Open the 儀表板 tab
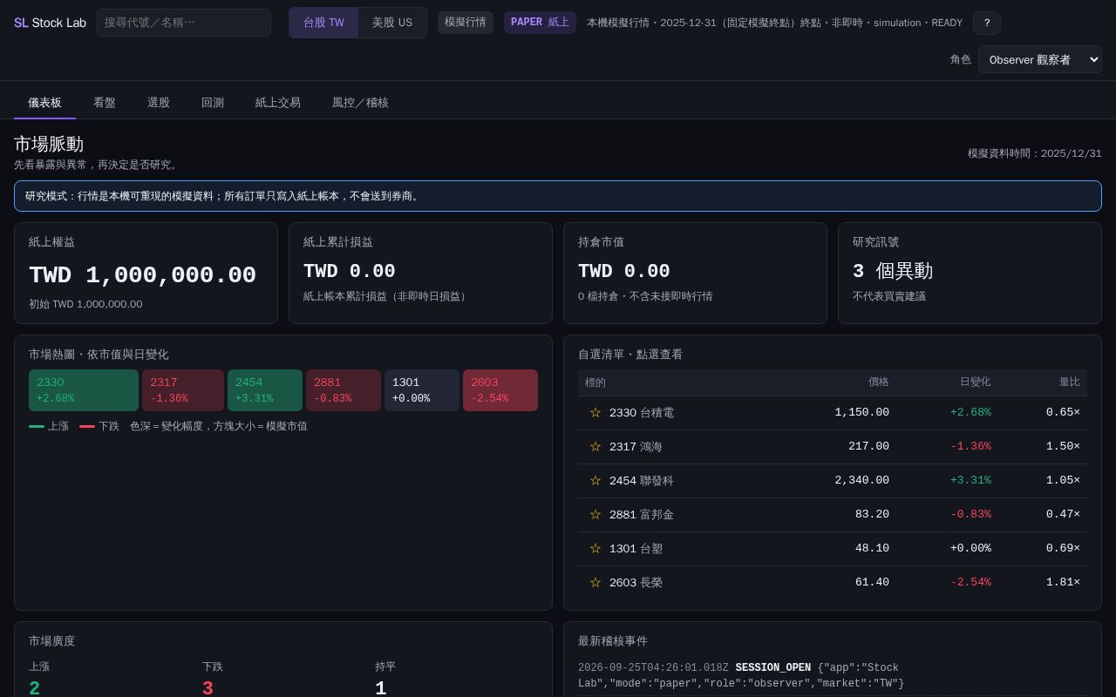The height and width of the screenshot is (697, 1116). 44,103
